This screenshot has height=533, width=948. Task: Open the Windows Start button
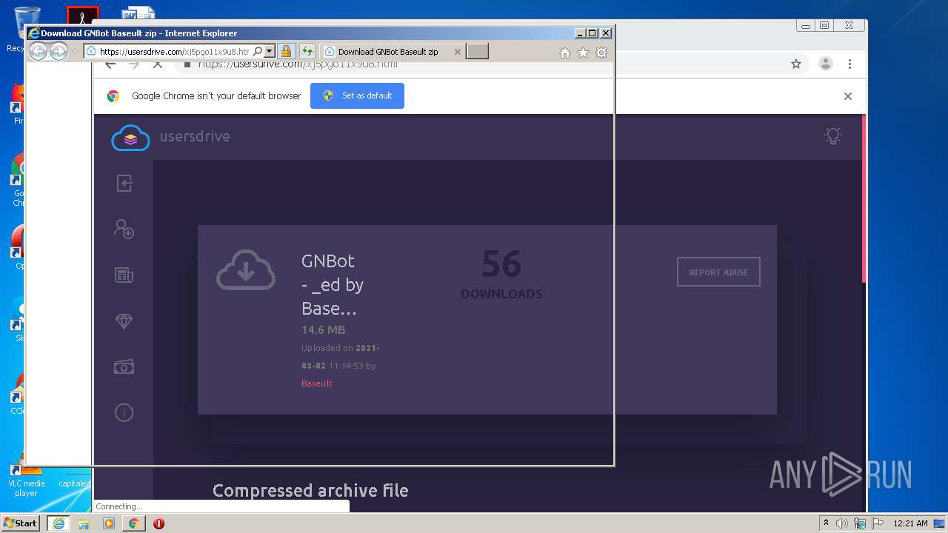point(20,523)
